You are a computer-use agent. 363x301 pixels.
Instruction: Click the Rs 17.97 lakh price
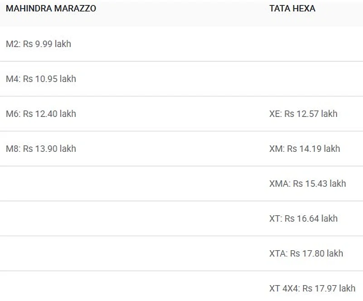pyautogui.click(x=329, y=288)
